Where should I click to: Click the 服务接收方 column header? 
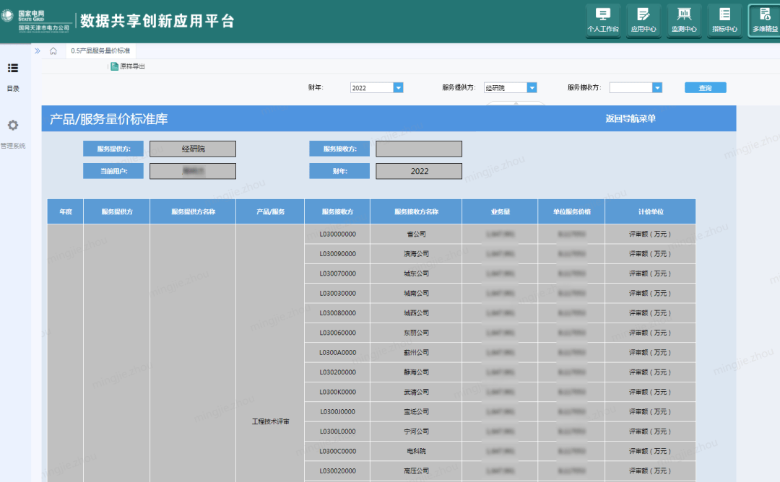pyautogui.click(x=337, y=211)
